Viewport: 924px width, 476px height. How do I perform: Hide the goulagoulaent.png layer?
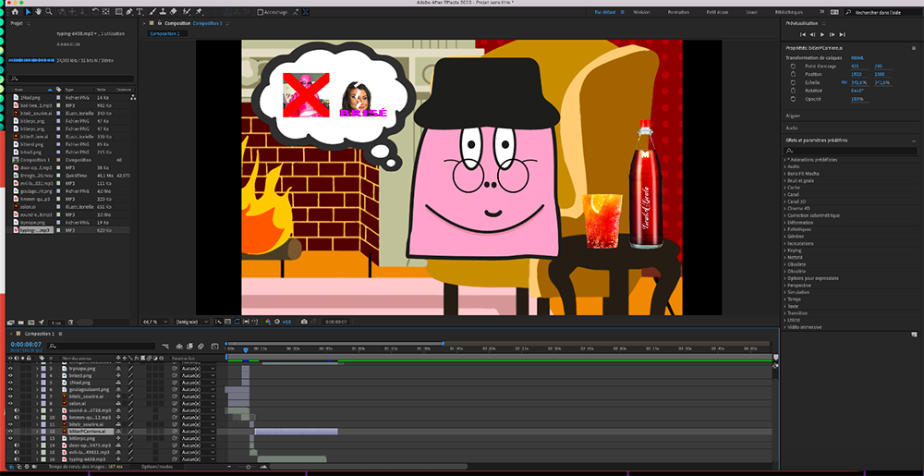10,389
